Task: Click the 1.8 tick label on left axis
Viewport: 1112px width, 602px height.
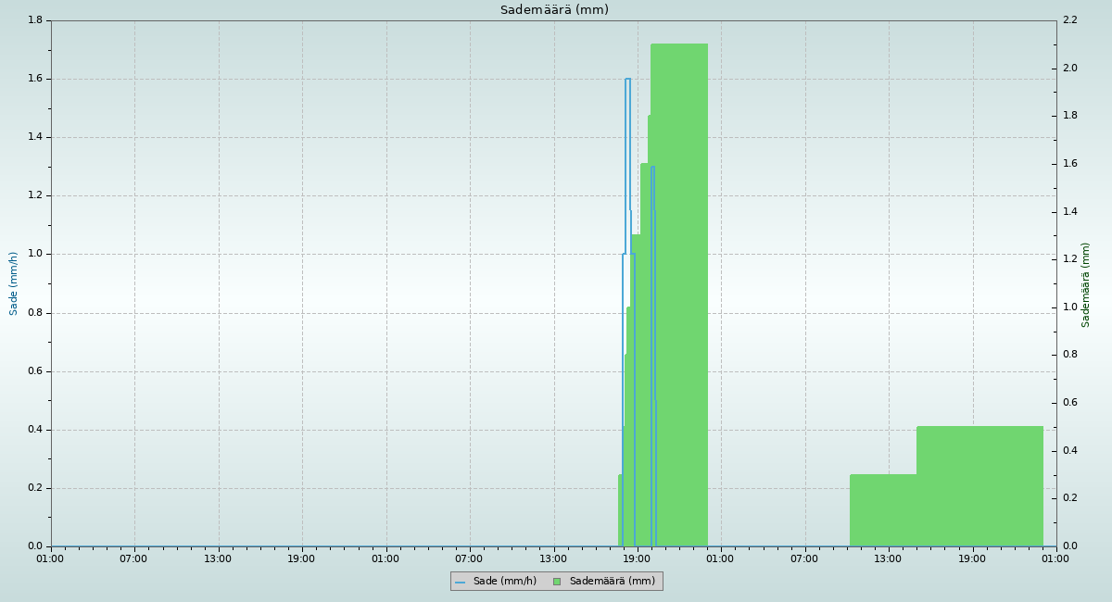Action: (35, 20)
